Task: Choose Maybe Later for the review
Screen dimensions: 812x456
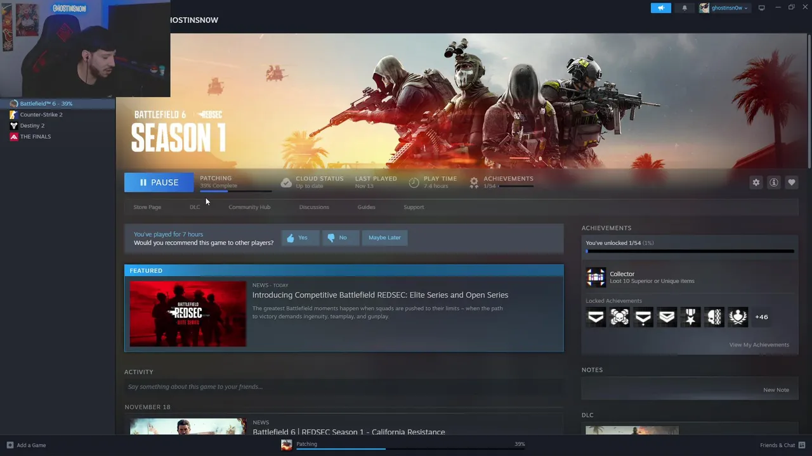Action: (x=384, y=237)
